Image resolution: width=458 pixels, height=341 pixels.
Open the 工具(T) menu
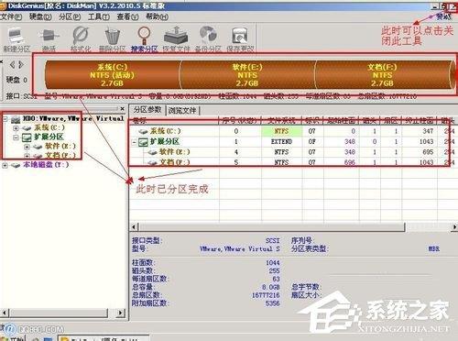(99, 16)
